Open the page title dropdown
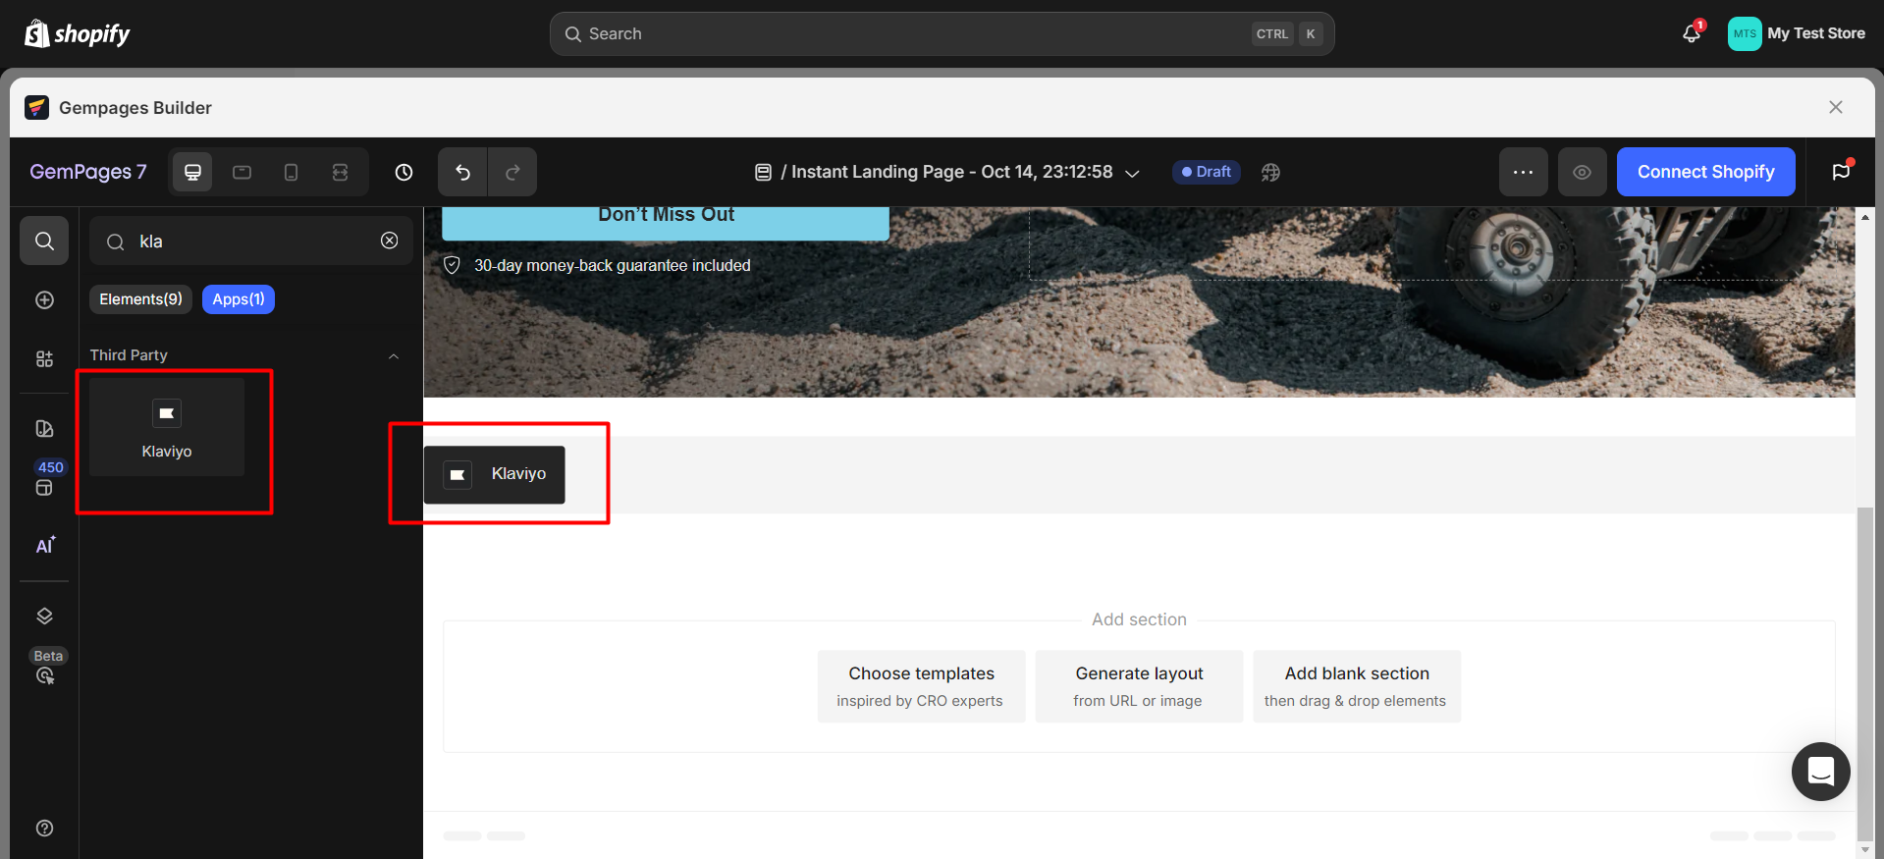The height and width of the screenshot is (859, 1884). (1132, 173)
